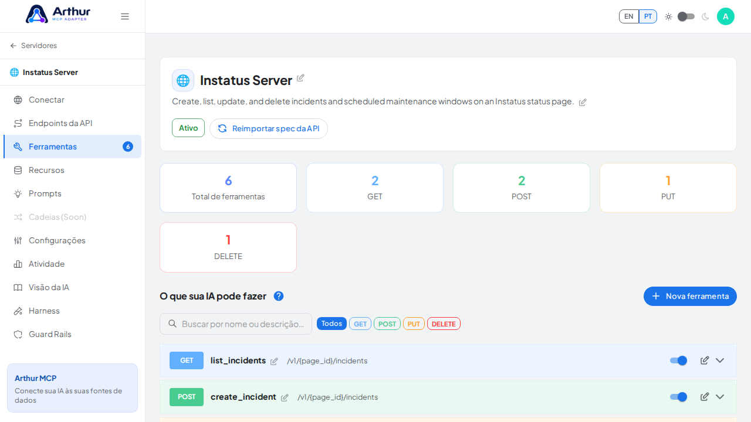Filter tools by GET chip

click(360, 324)
